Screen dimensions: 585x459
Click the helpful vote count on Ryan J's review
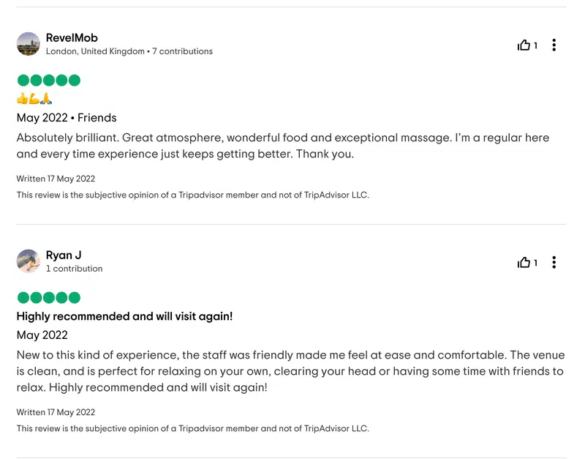pos(535,263)
